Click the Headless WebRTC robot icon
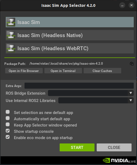 pos(11,48)
